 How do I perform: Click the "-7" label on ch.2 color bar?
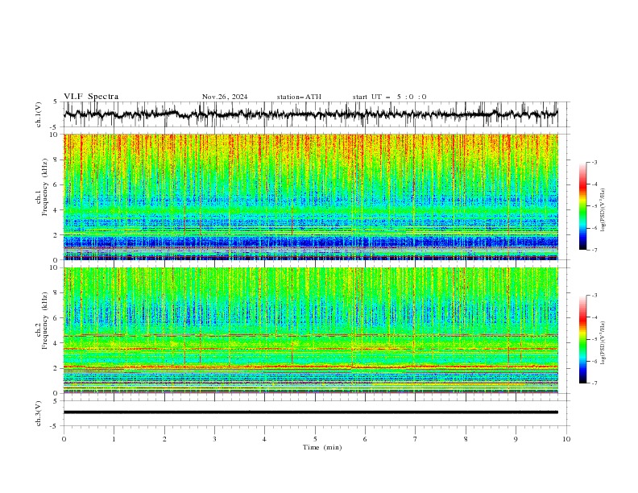[594, 383]
